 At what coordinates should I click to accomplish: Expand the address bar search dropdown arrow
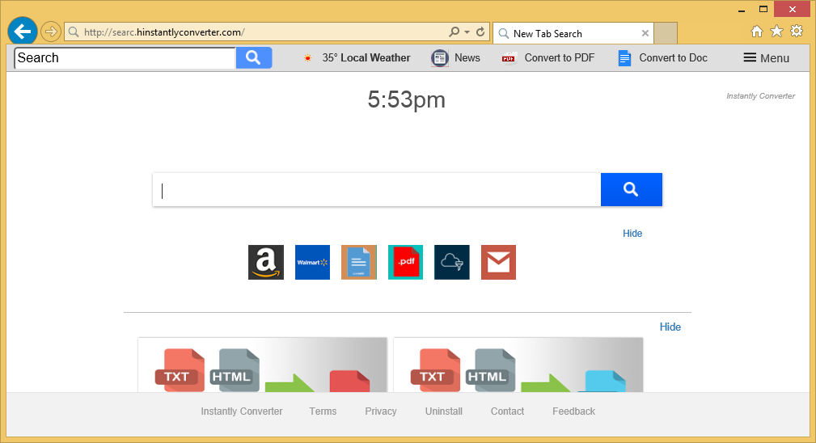[x=467, y=32]
